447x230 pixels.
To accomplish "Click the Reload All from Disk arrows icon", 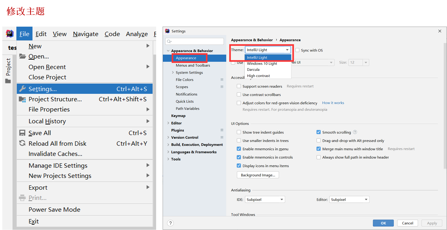I will (x=22, y=143).
